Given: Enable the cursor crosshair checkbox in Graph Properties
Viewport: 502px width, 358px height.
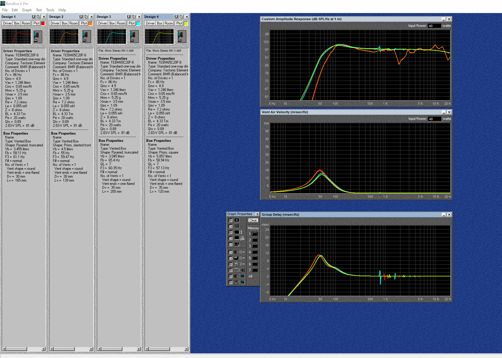Looking at the screenshot, I should pos(230,220).
